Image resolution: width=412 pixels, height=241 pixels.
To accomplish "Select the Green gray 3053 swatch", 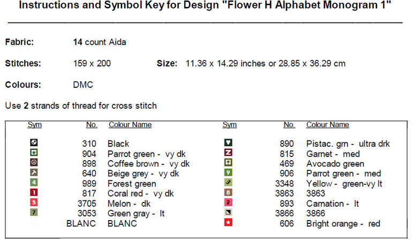I will pos(34,213).
